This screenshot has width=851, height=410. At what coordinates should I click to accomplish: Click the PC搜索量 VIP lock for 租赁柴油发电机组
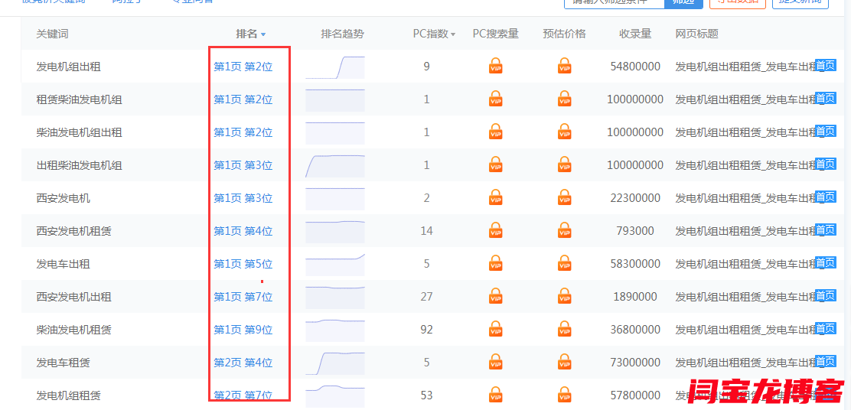pos(495,99)
